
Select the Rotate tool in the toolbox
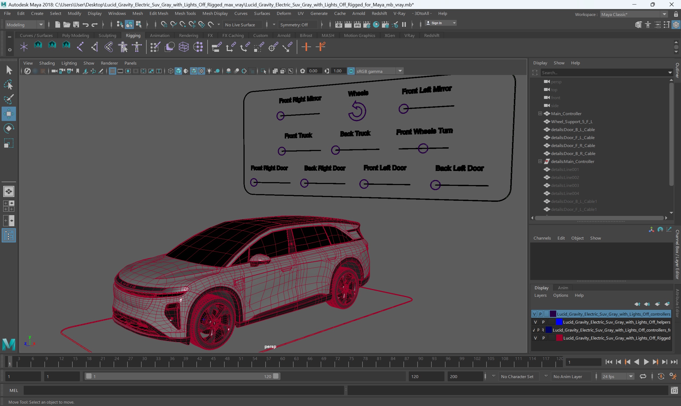tap(9, 128)
